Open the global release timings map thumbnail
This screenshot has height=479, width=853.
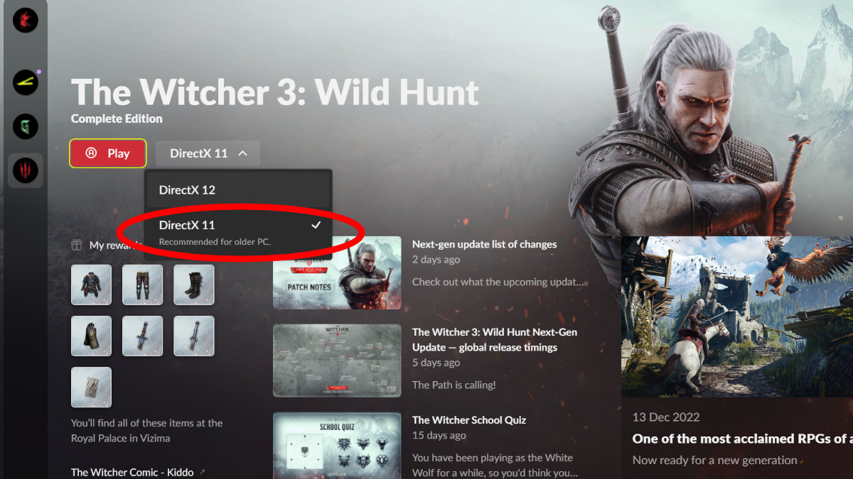point(337,360)
